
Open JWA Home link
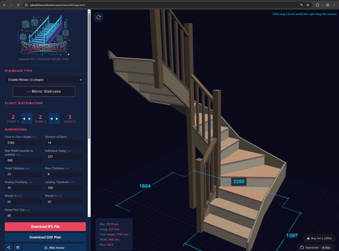54,248
